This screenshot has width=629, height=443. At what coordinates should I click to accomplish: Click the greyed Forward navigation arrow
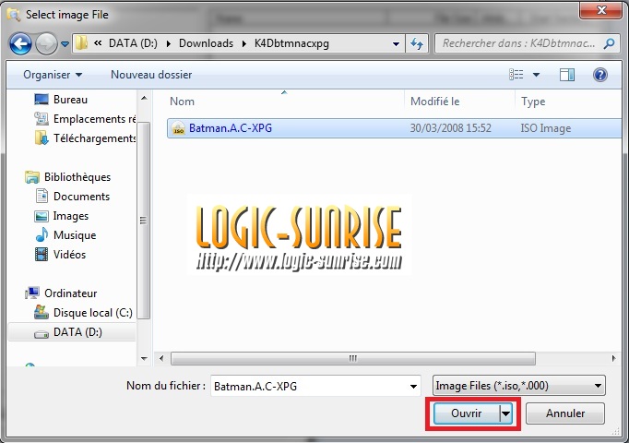pyautogui.click(x=46, y=43)
